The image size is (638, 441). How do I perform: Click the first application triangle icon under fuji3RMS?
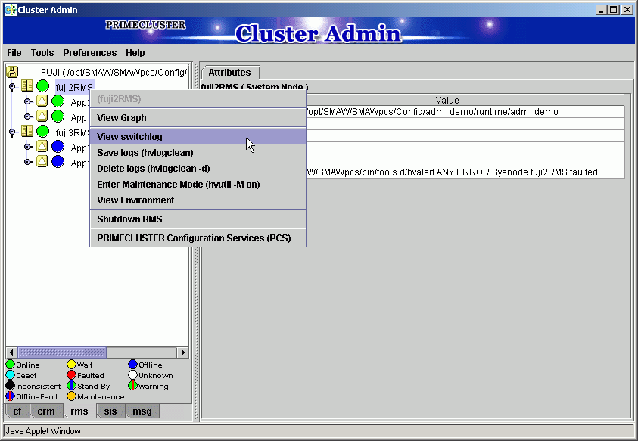click(x=42, y=146)
